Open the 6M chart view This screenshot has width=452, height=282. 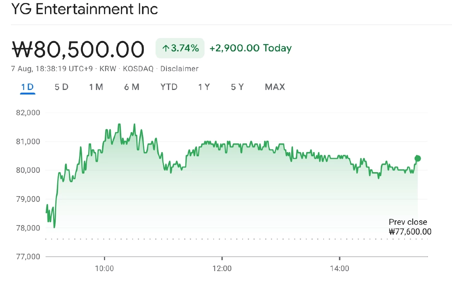[x=131, y=87]
